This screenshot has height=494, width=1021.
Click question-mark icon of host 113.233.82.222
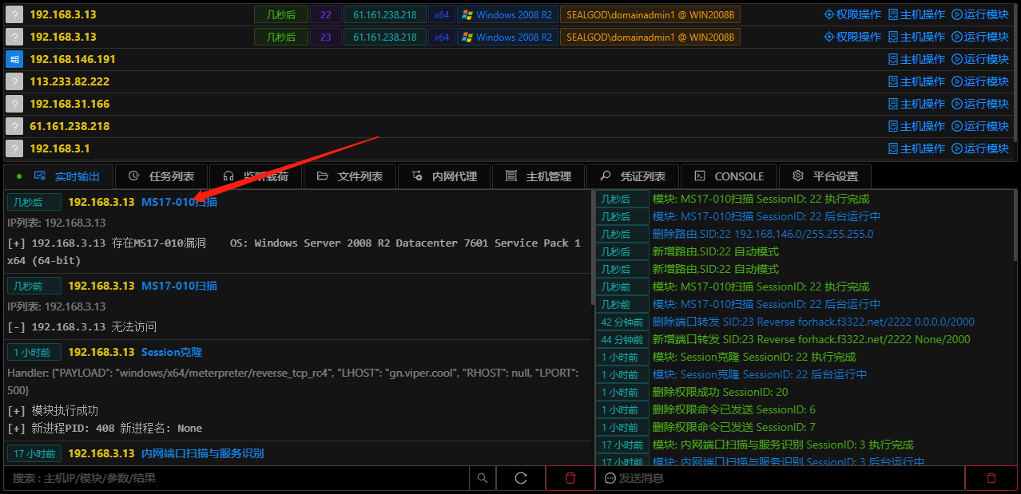point(14,81)
